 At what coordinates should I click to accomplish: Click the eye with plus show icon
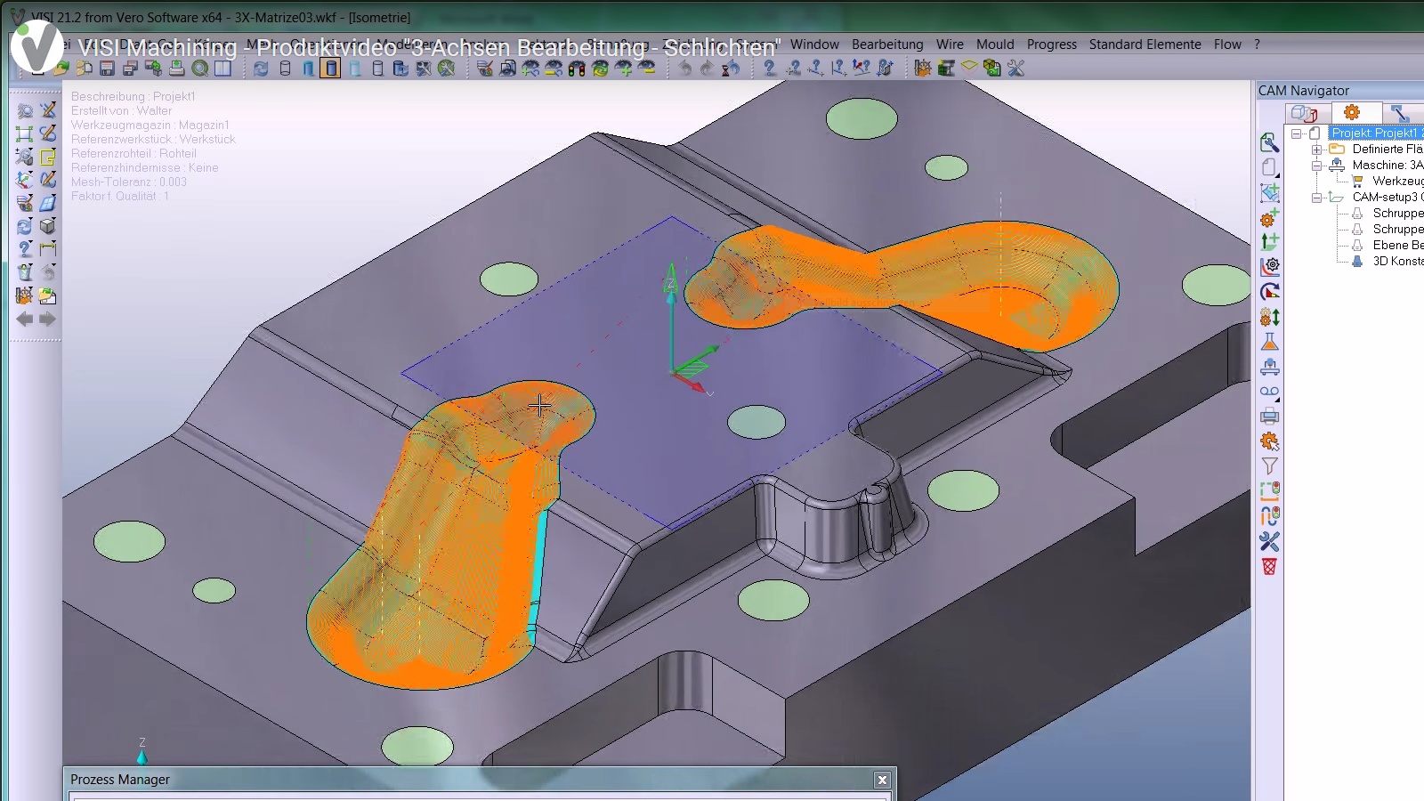click(624, 69)
